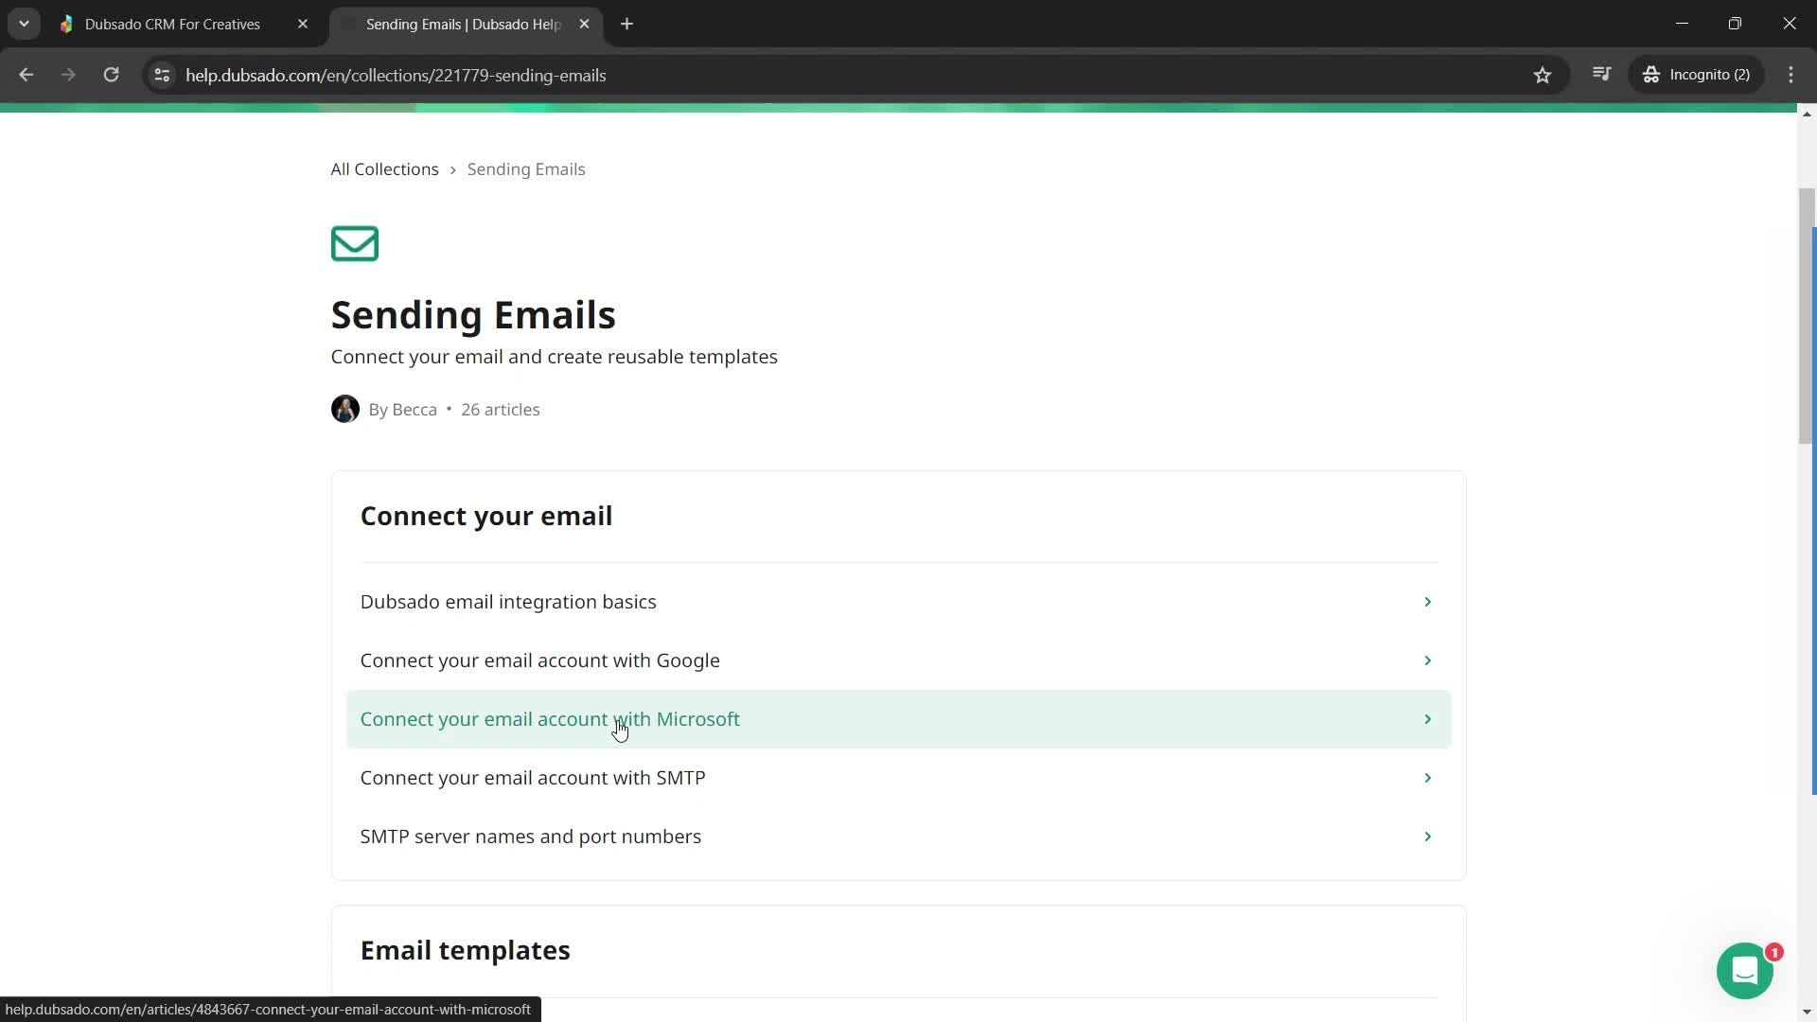Screen dimensions: 1817x1022
Task: Click chevron on the Google row
Action: pos(1428,661)
